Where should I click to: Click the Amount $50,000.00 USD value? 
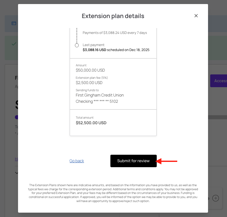tap(90, 70)
